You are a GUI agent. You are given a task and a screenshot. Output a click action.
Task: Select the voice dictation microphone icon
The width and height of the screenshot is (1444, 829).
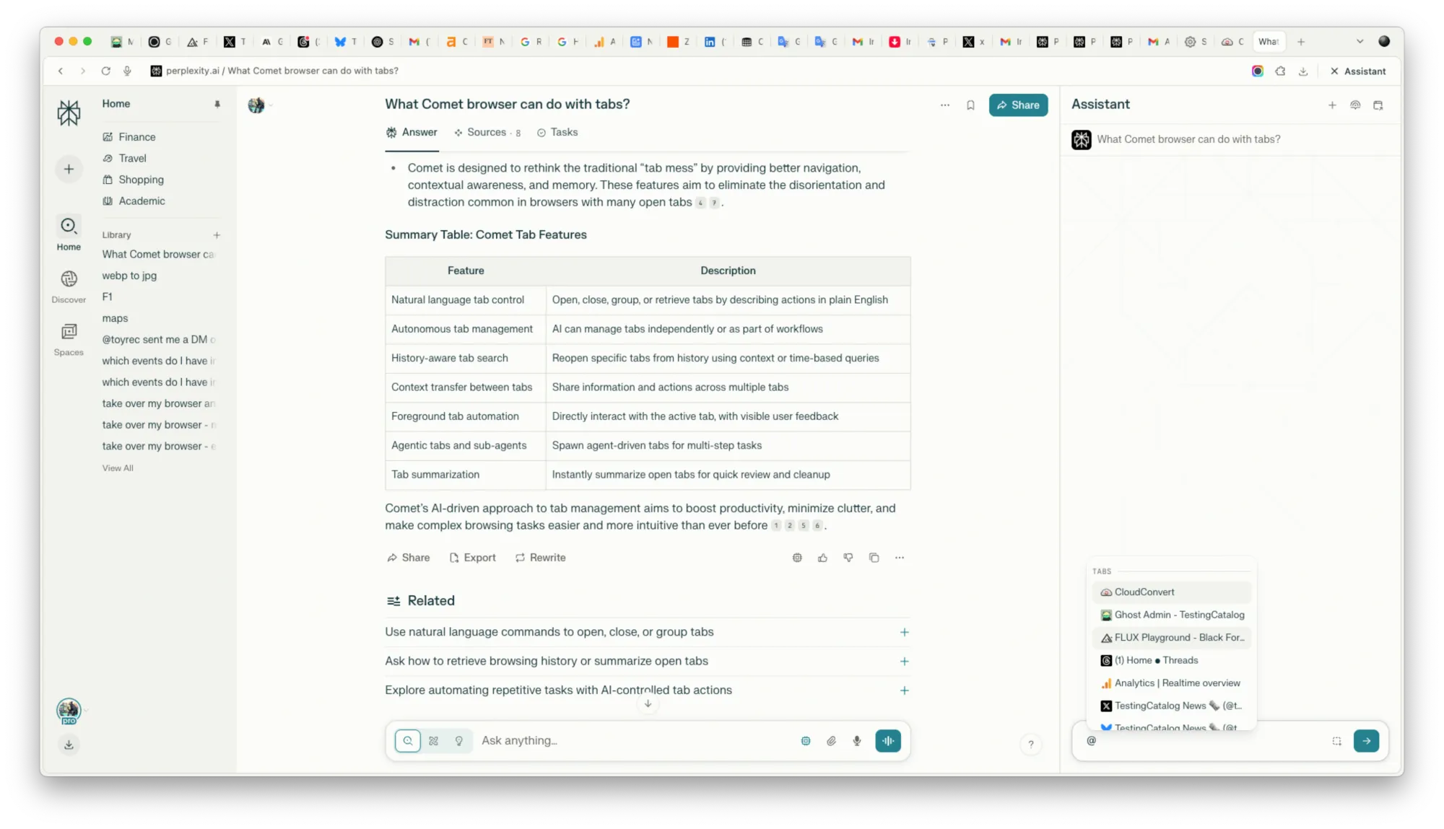(x=856, y=740)
